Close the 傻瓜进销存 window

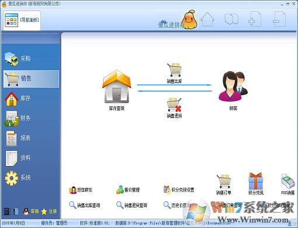tap(294, 4)
